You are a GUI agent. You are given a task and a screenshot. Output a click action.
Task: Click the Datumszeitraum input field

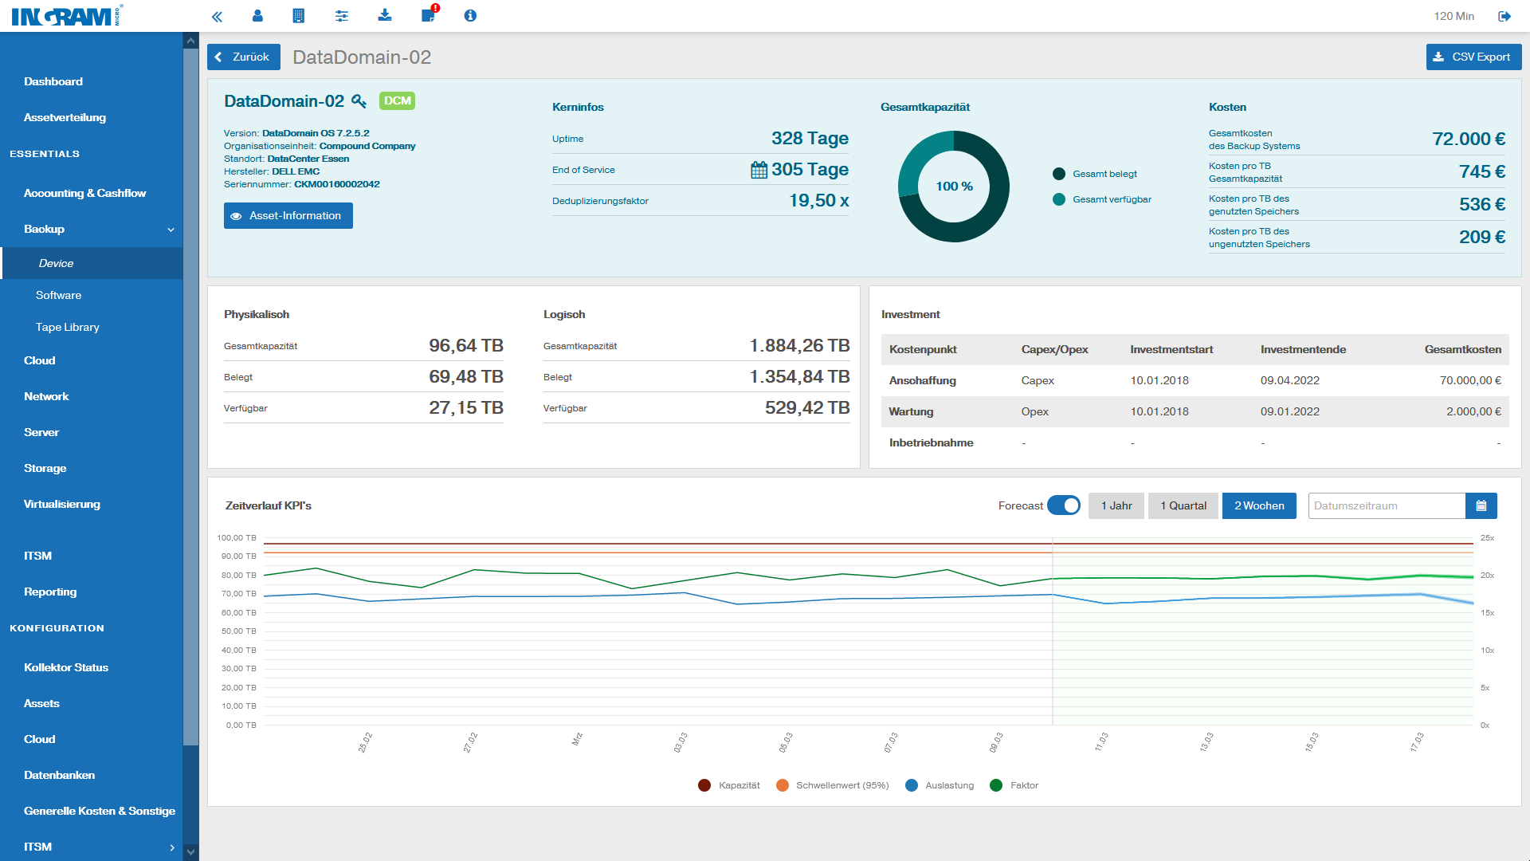coord(1387,505)
